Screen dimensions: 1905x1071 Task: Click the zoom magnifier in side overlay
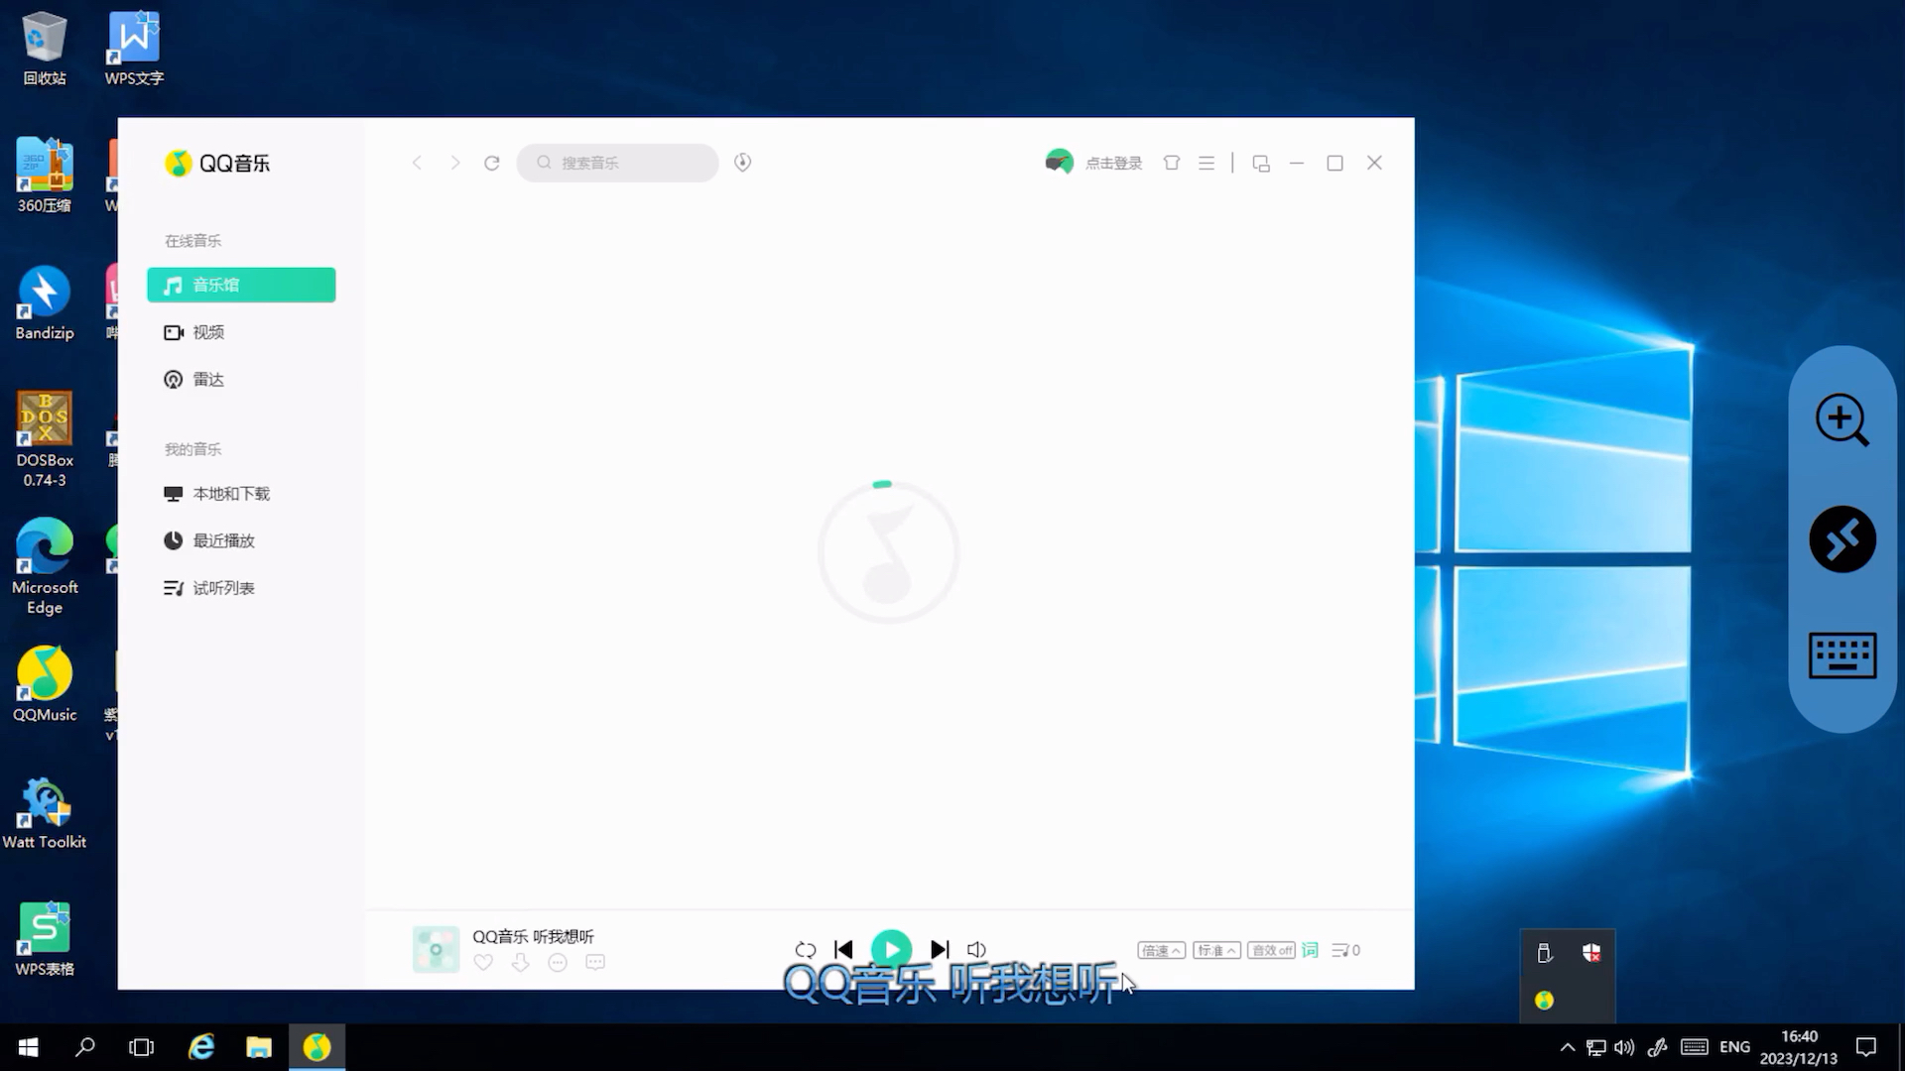(x=1842, y=419)
